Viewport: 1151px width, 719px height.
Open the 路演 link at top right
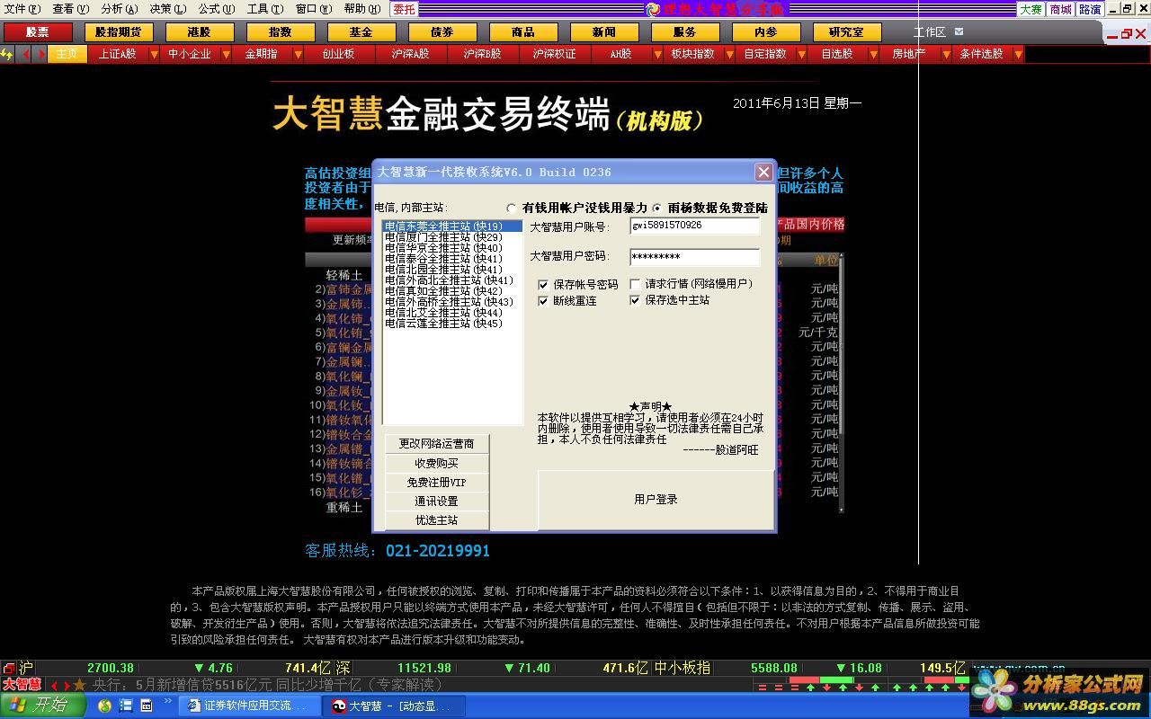pos(1090,9)
